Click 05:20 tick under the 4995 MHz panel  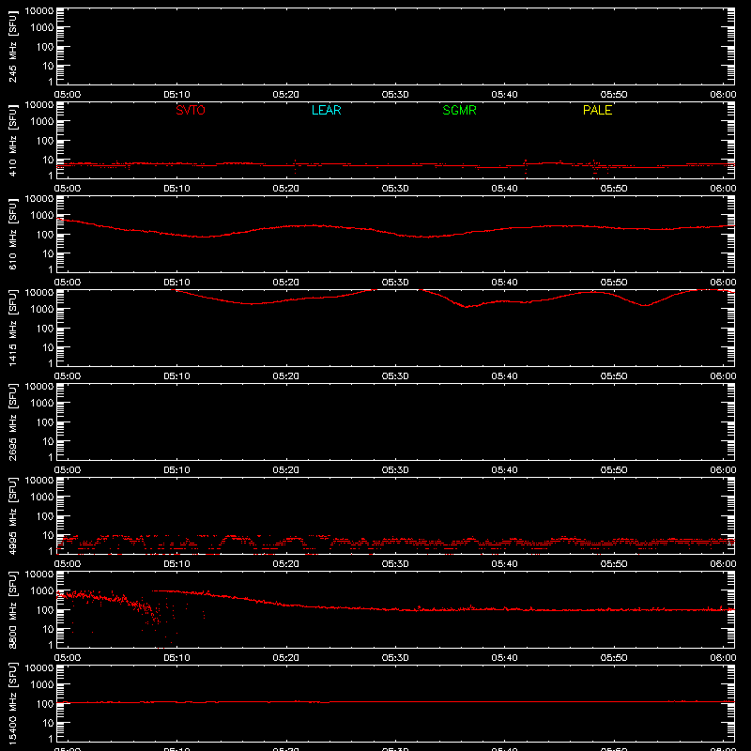[x=286, y=564]
